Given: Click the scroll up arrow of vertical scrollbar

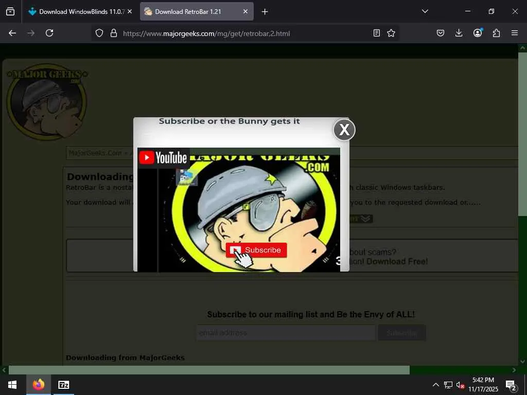Looking at the screenshot, I should pos(522,48).
